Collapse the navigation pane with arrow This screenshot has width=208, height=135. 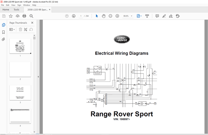tap(38, 77)
